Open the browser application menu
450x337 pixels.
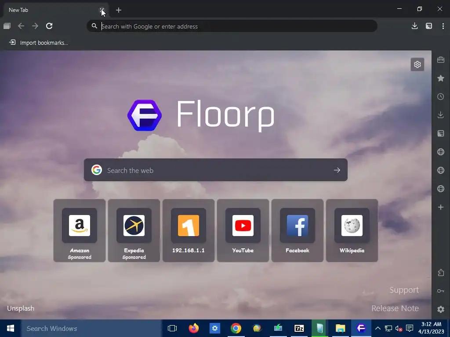coord(443,26)
